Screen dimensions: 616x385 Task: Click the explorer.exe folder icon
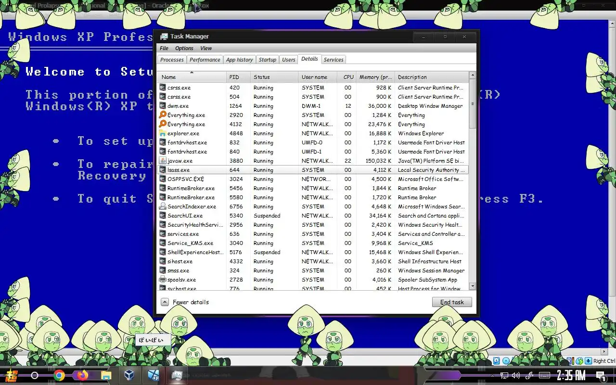163,133
